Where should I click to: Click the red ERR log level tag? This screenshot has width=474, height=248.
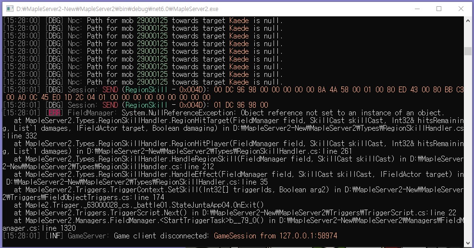(54, 112)
